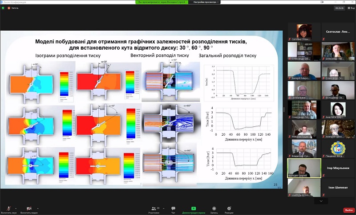Expand participants options arrow beside Участники
The width and height of the screenshot is (356, 215).
pos(164,208)
